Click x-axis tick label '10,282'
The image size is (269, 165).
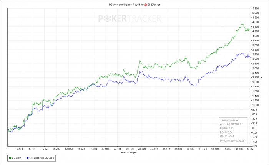coord(56,149)
